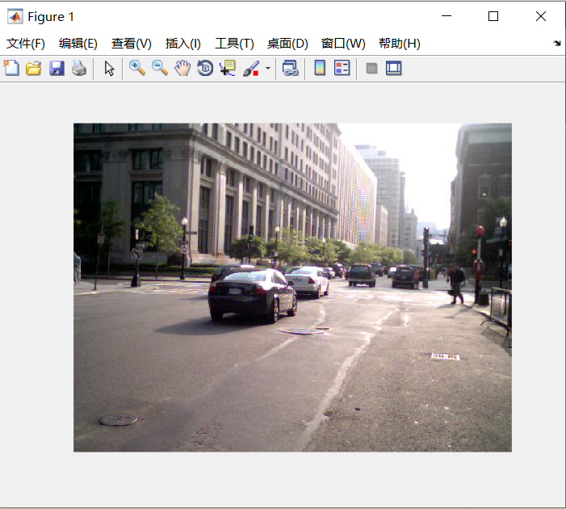Click the Show Plot Tools and Dock icon
The image size is (566, 509).
click(x=393, y=68)
